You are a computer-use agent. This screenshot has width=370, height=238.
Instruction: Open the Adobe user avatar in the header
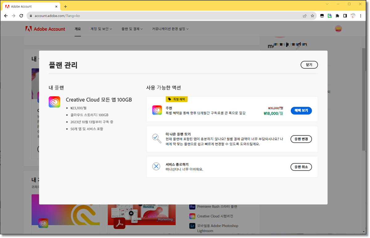pyautogui.click(x=338, y=29)
